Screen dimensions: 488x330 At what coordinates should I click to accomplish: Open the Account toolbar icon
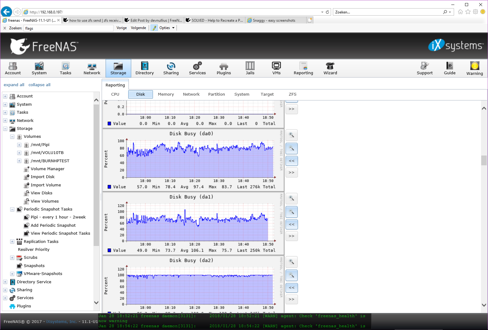pos(13,68)
